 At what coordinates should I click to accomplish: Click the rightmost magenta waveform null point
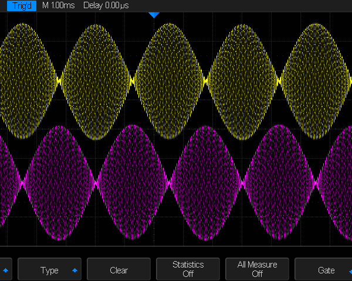click(316, 183)
